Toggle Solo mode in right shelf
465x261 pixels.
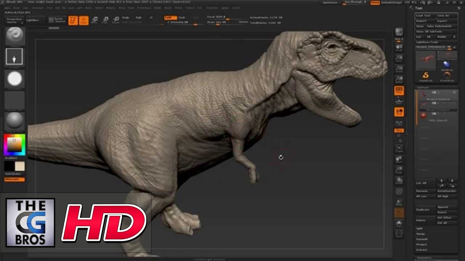tap(399, 223)
